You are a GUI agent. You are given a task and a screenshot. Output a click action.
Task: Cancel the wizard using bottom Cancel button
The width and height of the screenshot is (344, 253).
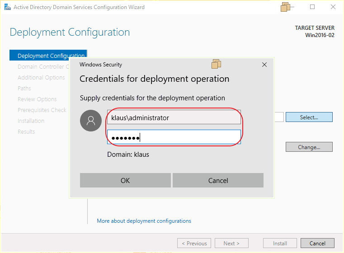pos(317,243)
